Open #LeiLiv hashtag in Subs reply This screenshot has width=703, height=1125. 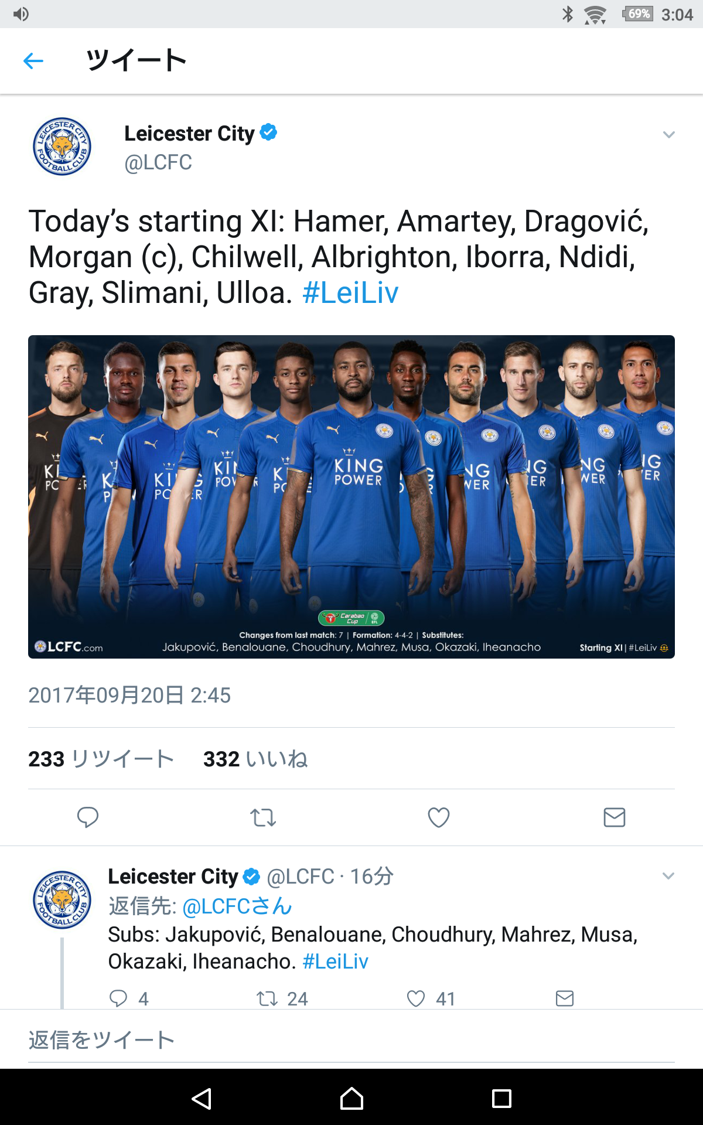tap(335, 962)
